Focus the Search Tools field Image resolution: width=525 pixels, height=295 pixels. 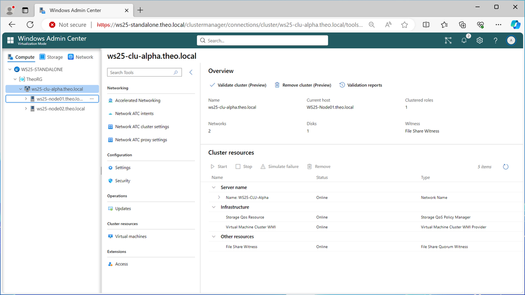[145, 72]
